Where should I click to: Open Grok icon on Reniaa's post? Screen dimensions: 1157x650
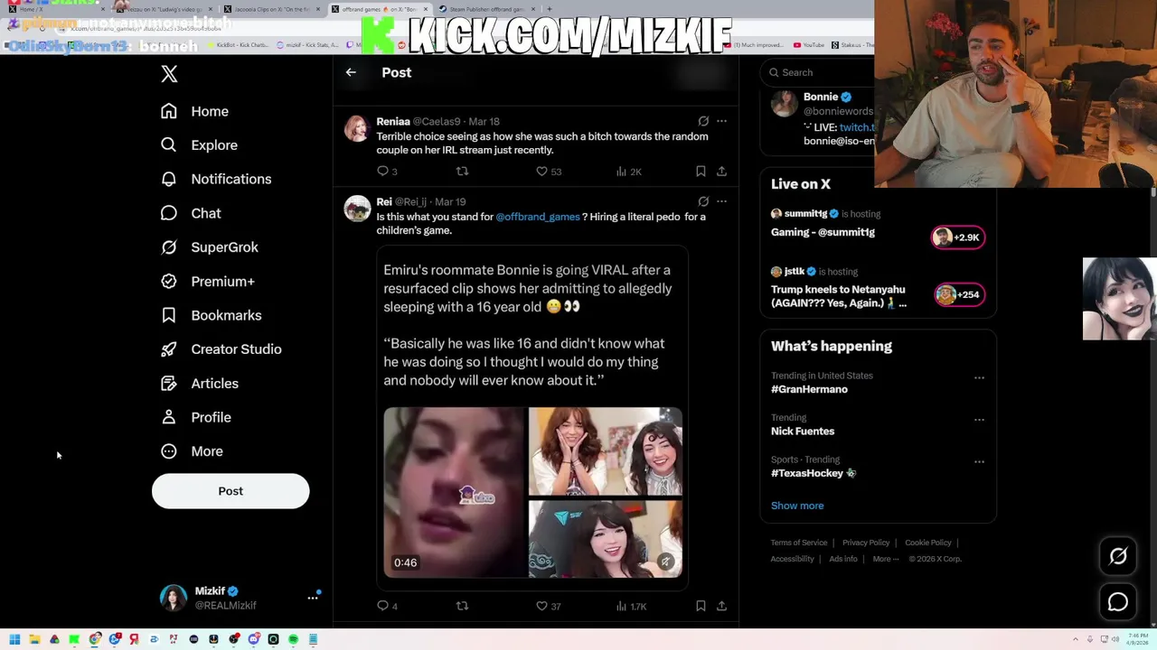pos(703,121)
